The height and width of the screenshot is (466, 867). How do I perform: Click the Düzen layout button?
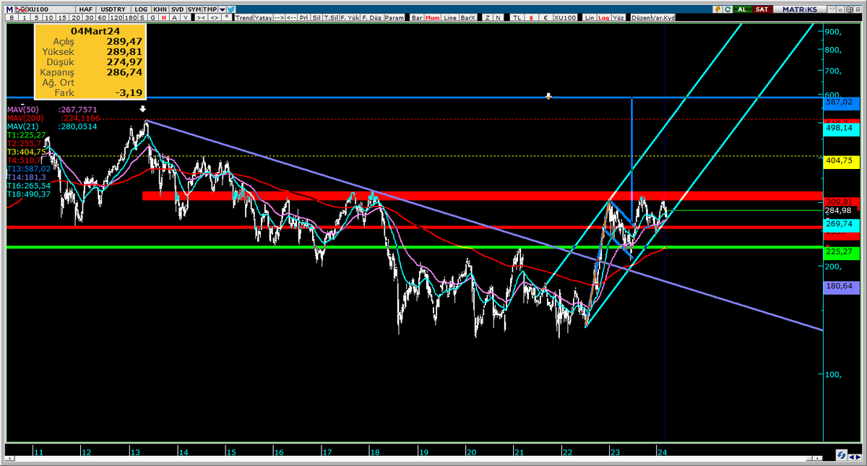point(641,17)
